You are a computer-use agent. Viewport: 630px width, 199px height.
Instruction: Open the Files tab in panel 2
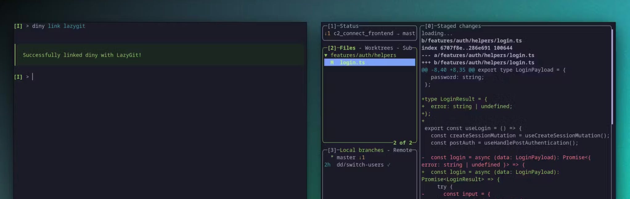click(347, 48)
